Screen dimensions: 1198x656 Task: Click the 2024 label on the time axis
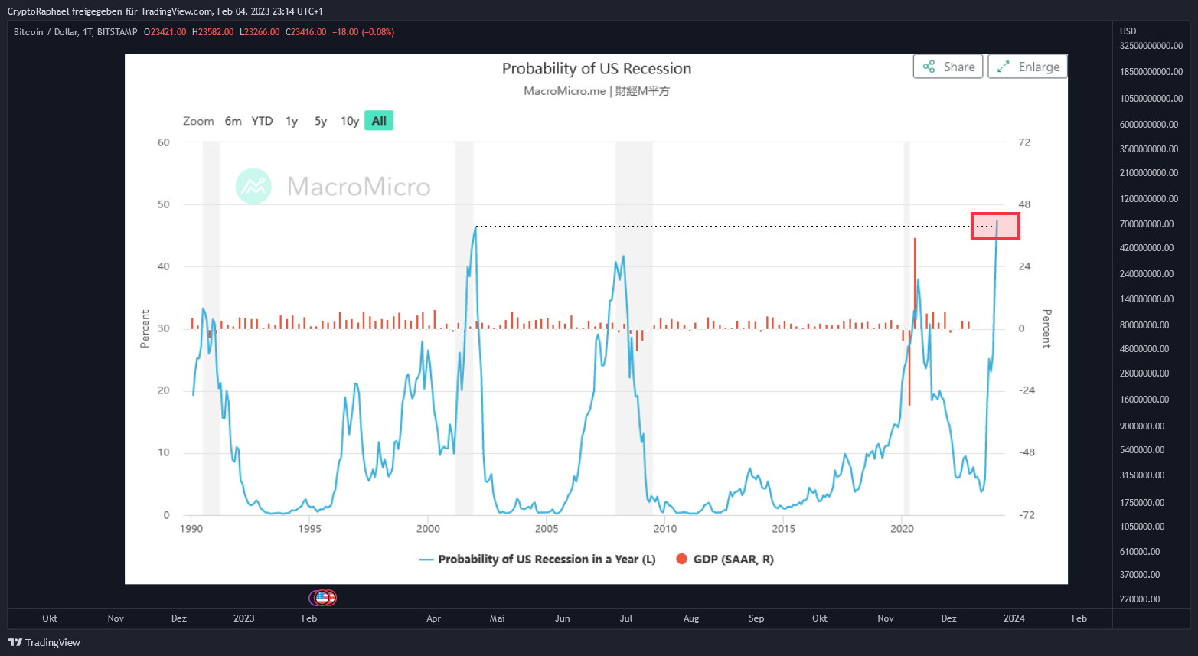point(1014,618)
